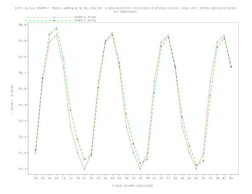Viewport: 252px width, 194px height.
Task: Click the x-axis hour label 00
Action: click(x=36, y=178)
